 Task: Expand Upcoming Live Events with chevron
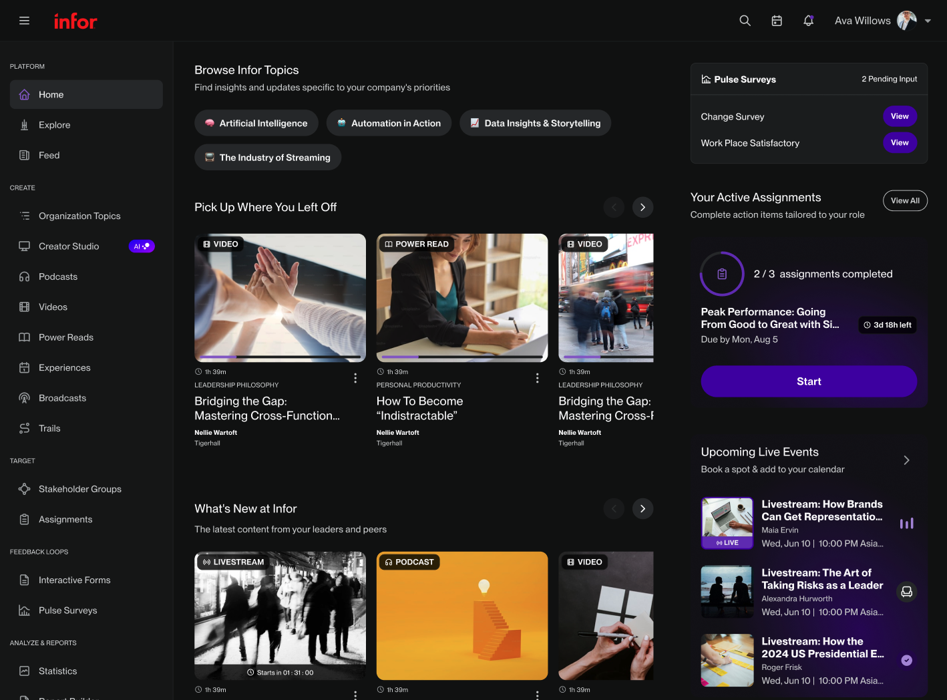[906, 460]
